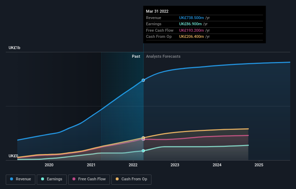Click the Cash From Op orange data point marker

[143, 138]
